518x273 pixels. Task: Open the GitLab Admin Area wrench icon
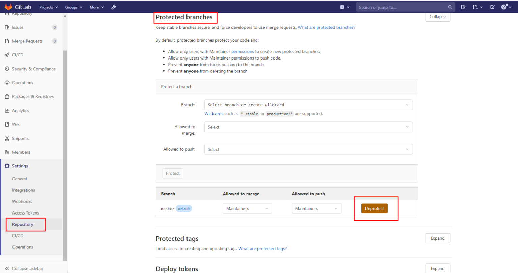point(114,7)
